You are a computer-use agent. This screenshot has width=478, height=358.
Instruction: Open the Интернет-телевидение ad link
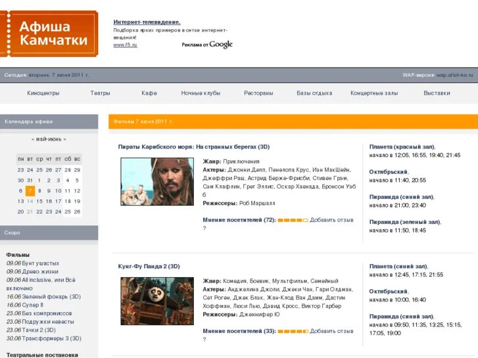147,22
